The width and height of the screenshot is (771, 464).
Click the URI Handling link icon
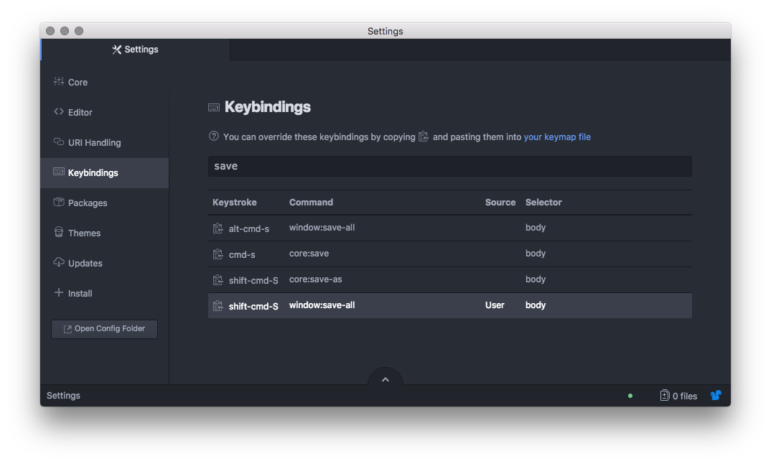point(59,141)
